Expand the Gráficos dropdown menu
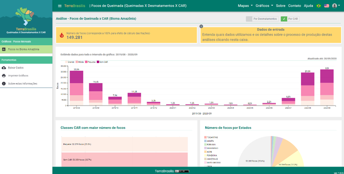 pyautogui.click(x=264, y=6)
